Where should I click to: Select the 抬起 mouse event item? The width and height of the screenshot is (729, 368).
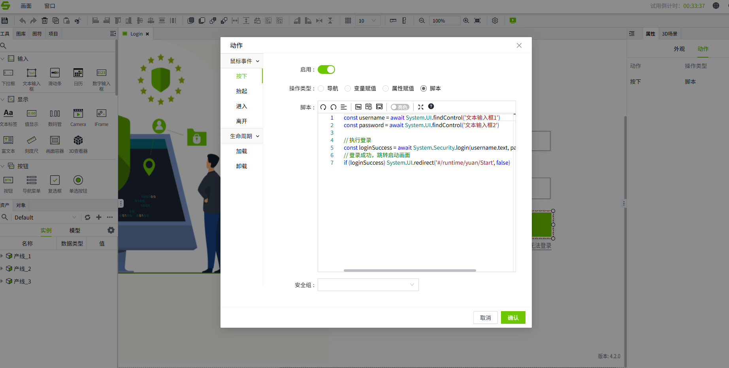(241, 91)
